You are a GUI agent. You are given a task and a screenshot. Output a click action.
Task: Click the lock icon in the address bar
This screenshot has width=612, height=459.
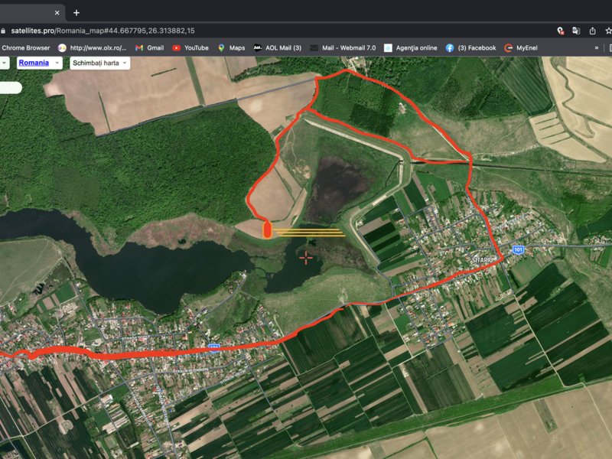4,31
